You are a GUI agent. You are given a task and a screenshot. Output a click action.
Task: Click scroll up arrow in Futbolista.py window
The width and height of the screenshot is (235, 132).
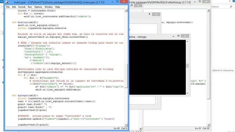pyautogui.click(x=209, y=11)
